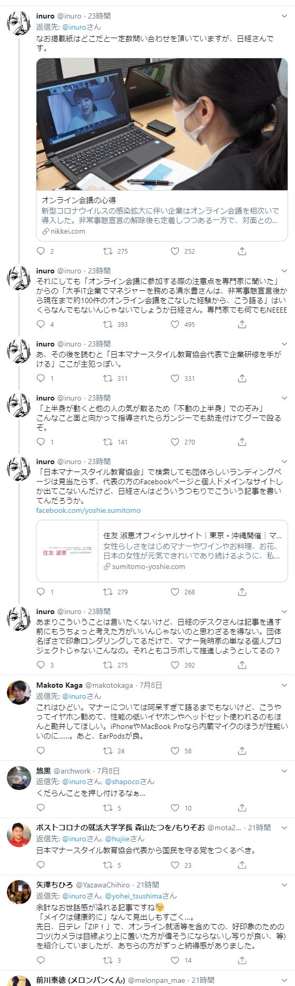Viewport: 295px width, 986px height.
Task: Share the tweet with 270 likes
Action: [242, 442]
